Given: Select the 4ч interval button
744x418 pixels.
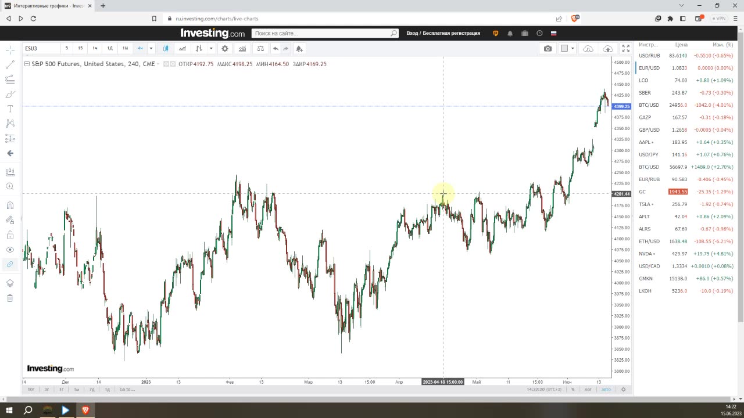Looking at the screenshot, I should (x=140, y=49).
